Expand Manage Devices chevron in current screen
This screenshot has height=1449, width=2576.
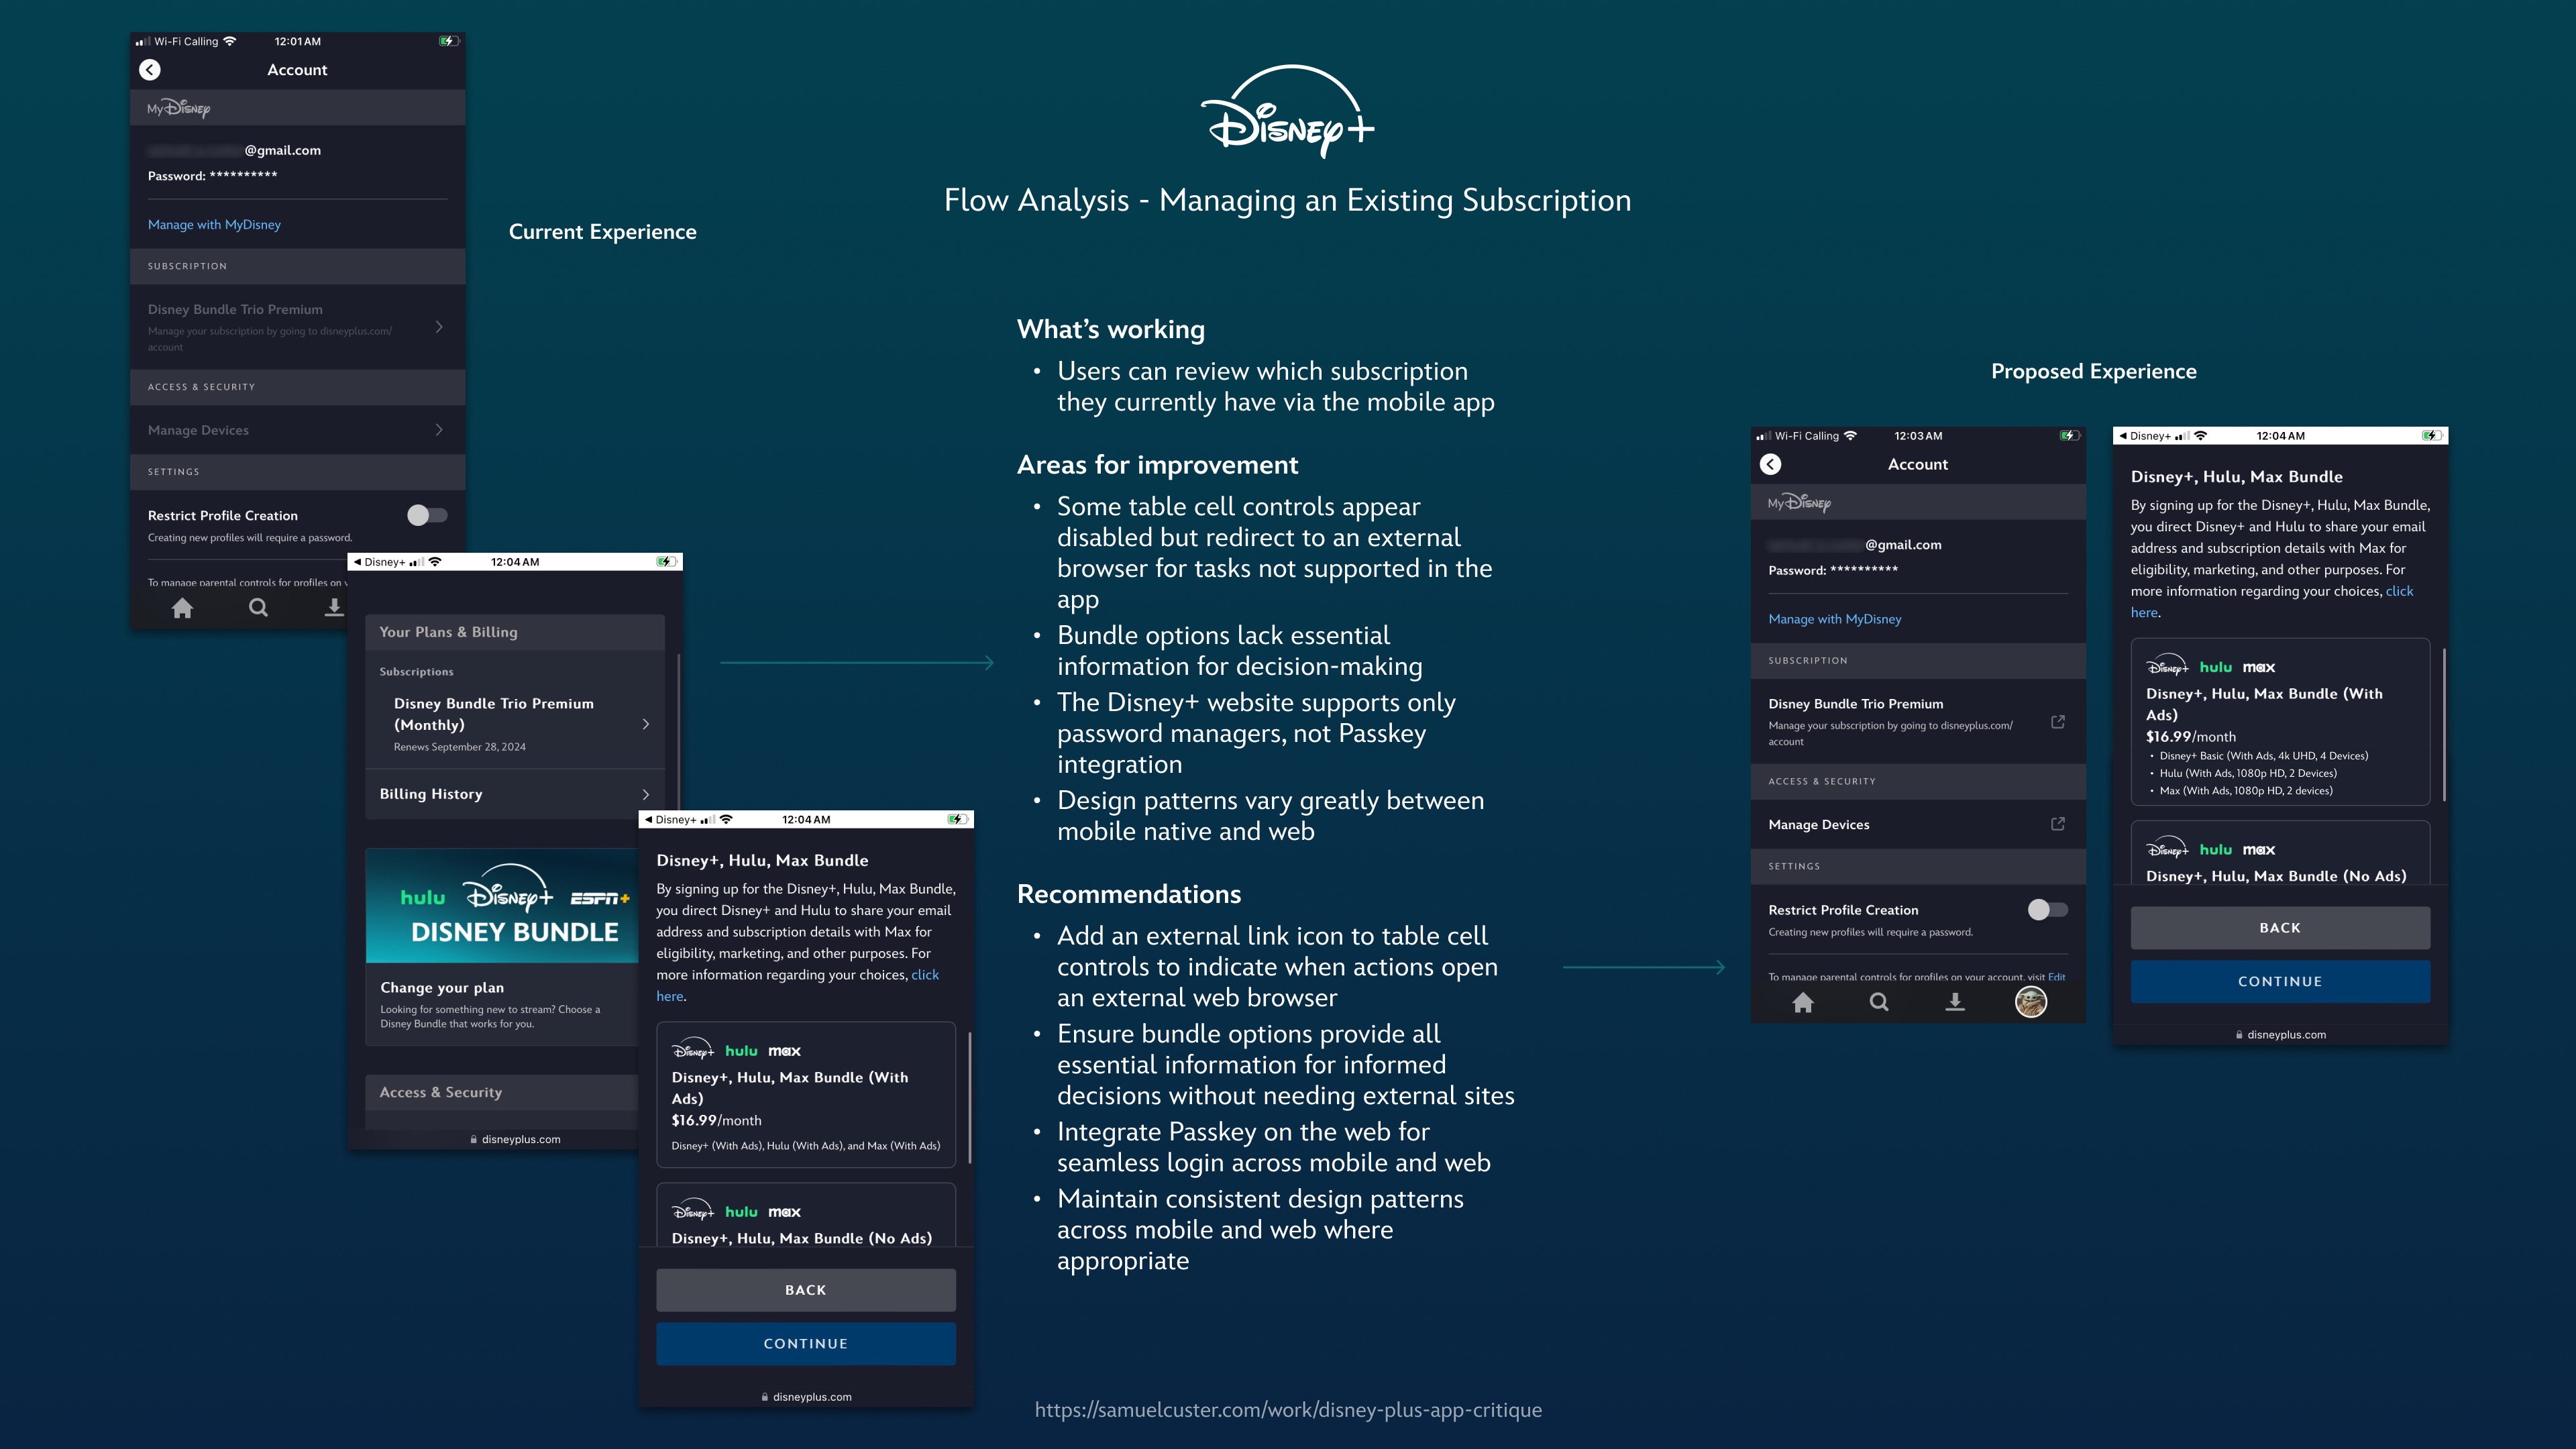click(439, 430)
